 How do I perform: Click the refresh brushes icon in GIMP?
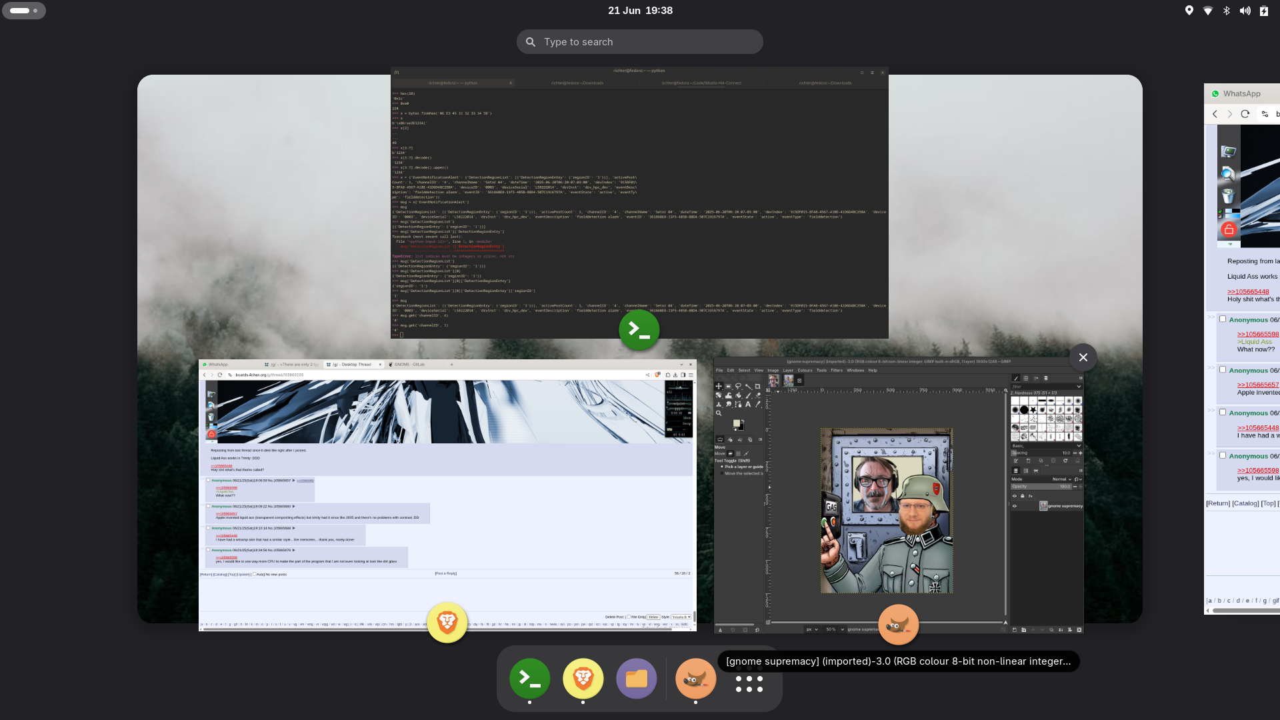[1065, 461]
